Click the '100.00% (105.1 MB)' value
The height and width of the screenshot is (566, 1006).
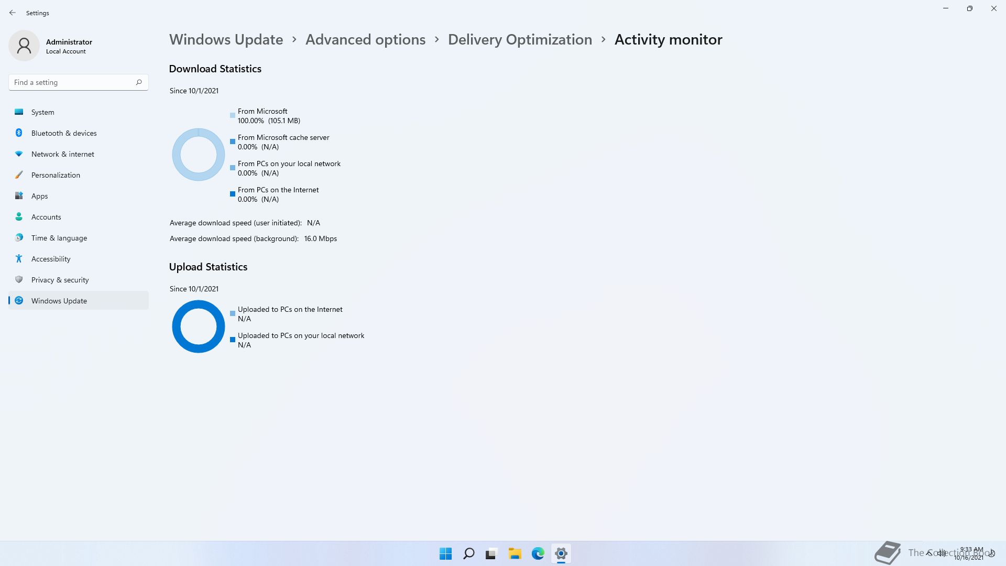coord(269,121)
